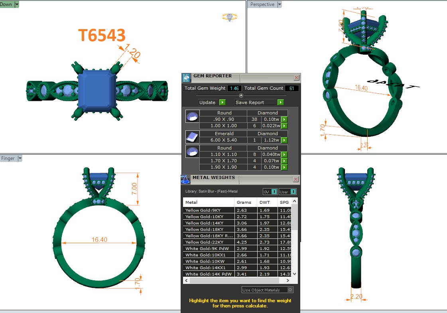Click green arrow for 6.00 X 5.40 emerald row
This screenshot has height=313, width=447.
tap(284, 140)
